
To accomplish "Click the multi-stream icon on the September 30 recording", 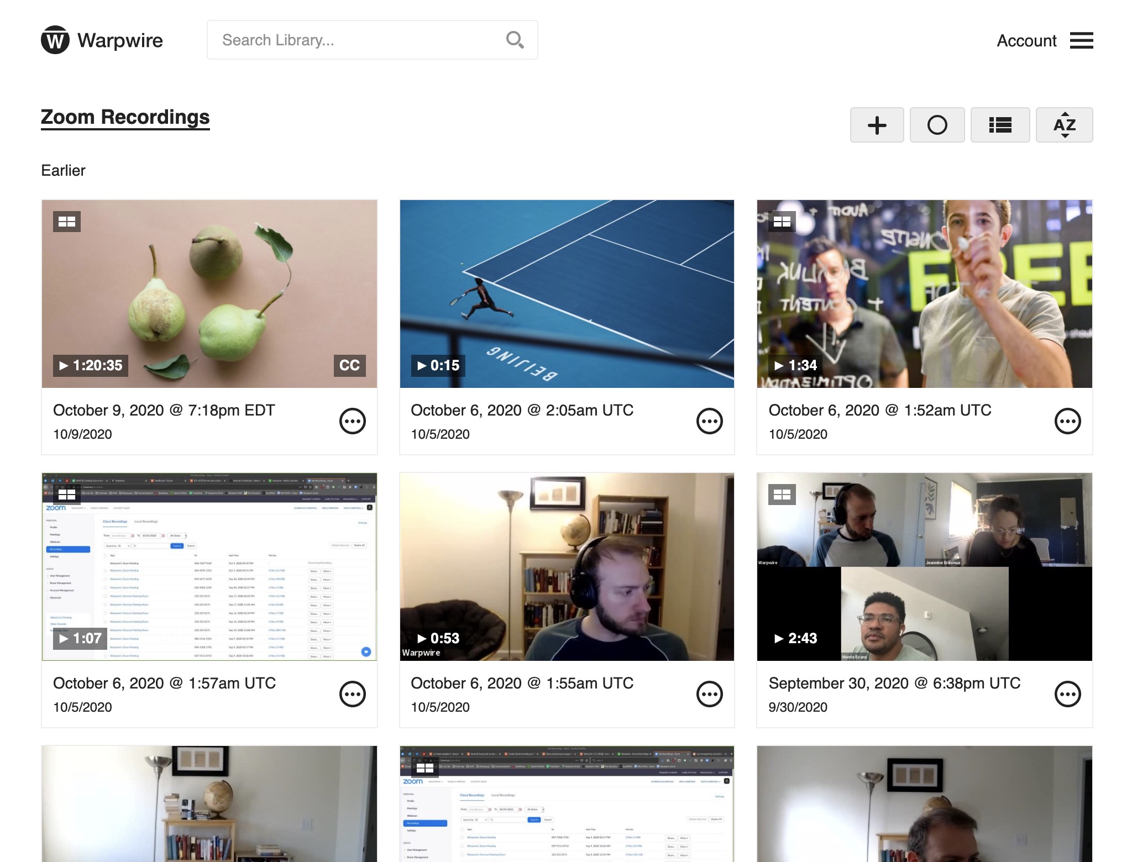I will click(782, 495).
